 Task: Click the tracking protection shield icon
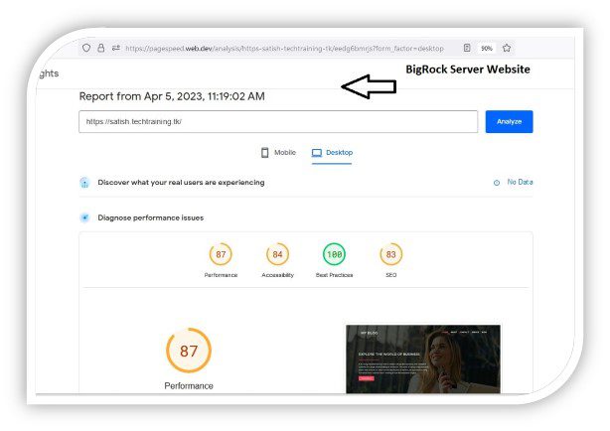coord(86,48)
